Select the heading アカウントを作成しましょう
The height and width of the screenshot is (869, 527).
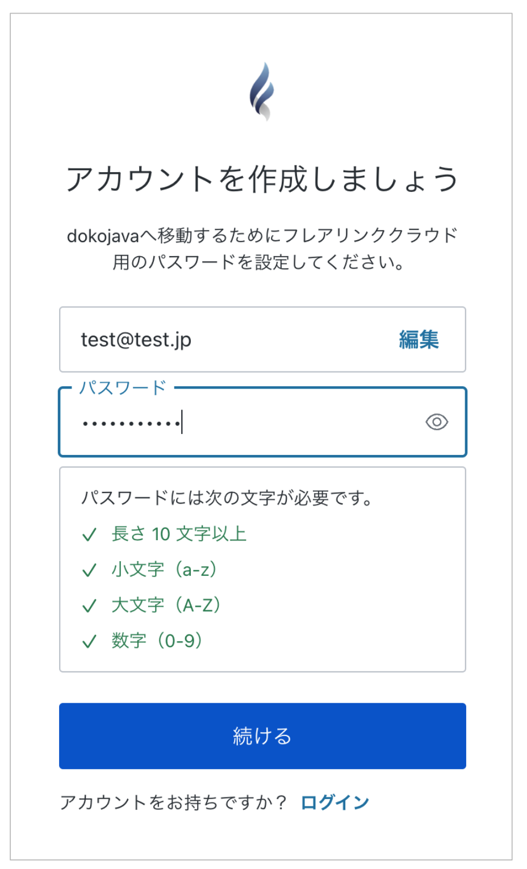(262, 177)
